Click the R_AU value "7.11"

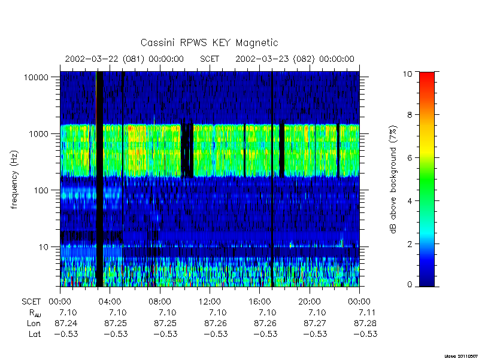click(367, 312)
